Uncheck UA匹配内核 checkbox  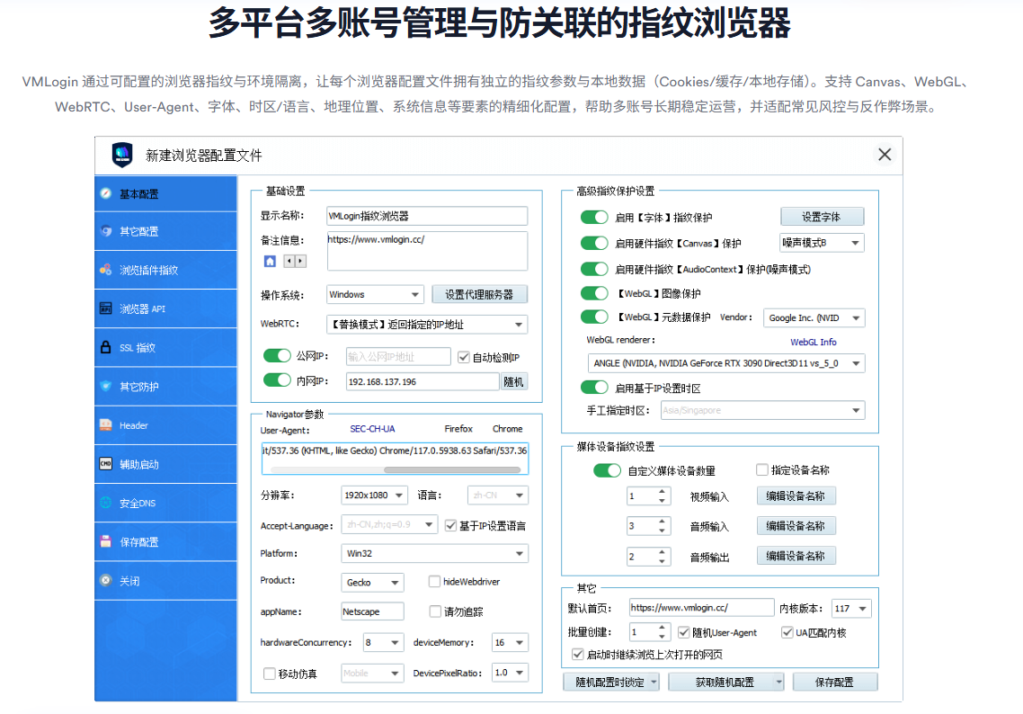pos(787,632)
